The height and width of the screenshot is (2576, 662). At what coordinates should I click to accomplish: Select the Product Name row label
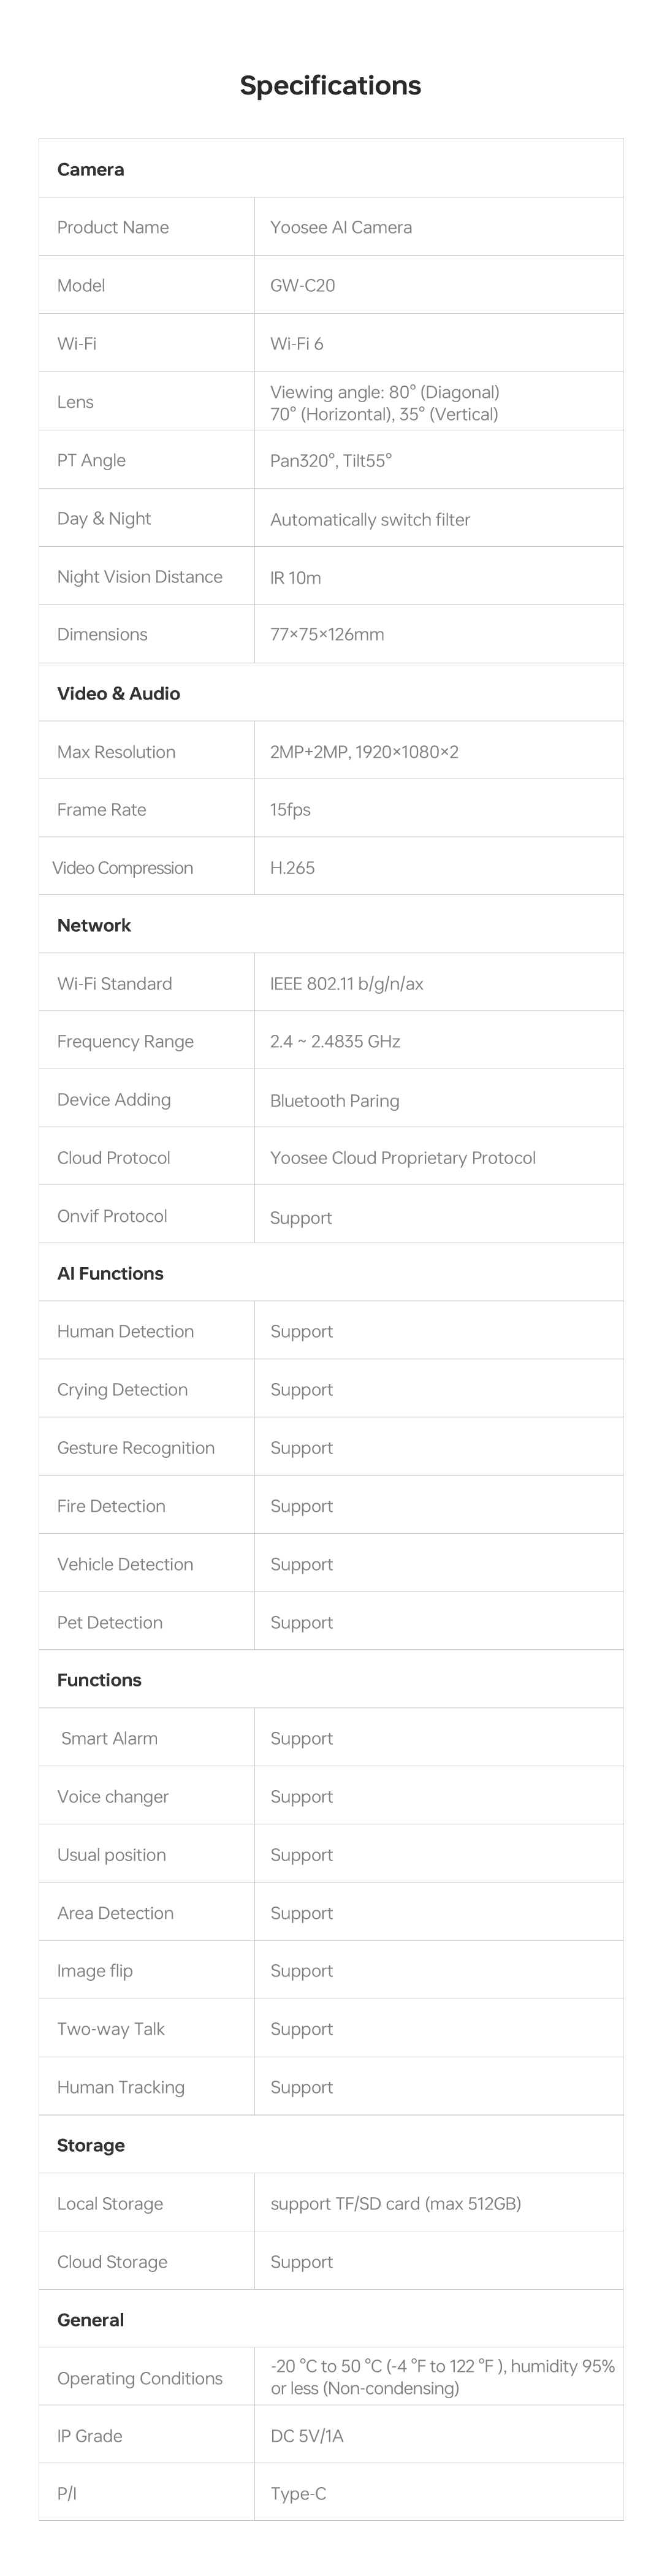(113, 227)
